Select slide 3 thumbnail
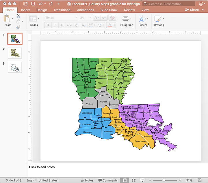 pos(15,67)
